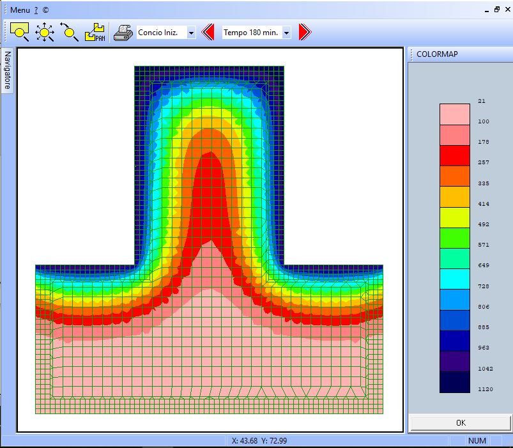Select the mint green 571-649 swatch
This screenshot has height=448, width=513.
(x=455, y=259)
